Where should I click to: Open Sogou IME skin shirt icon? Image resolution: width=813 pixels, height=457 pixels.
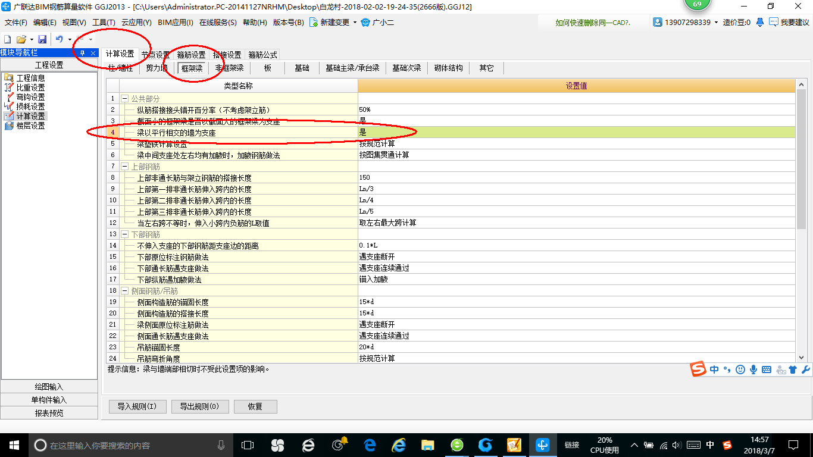[793, 370]
